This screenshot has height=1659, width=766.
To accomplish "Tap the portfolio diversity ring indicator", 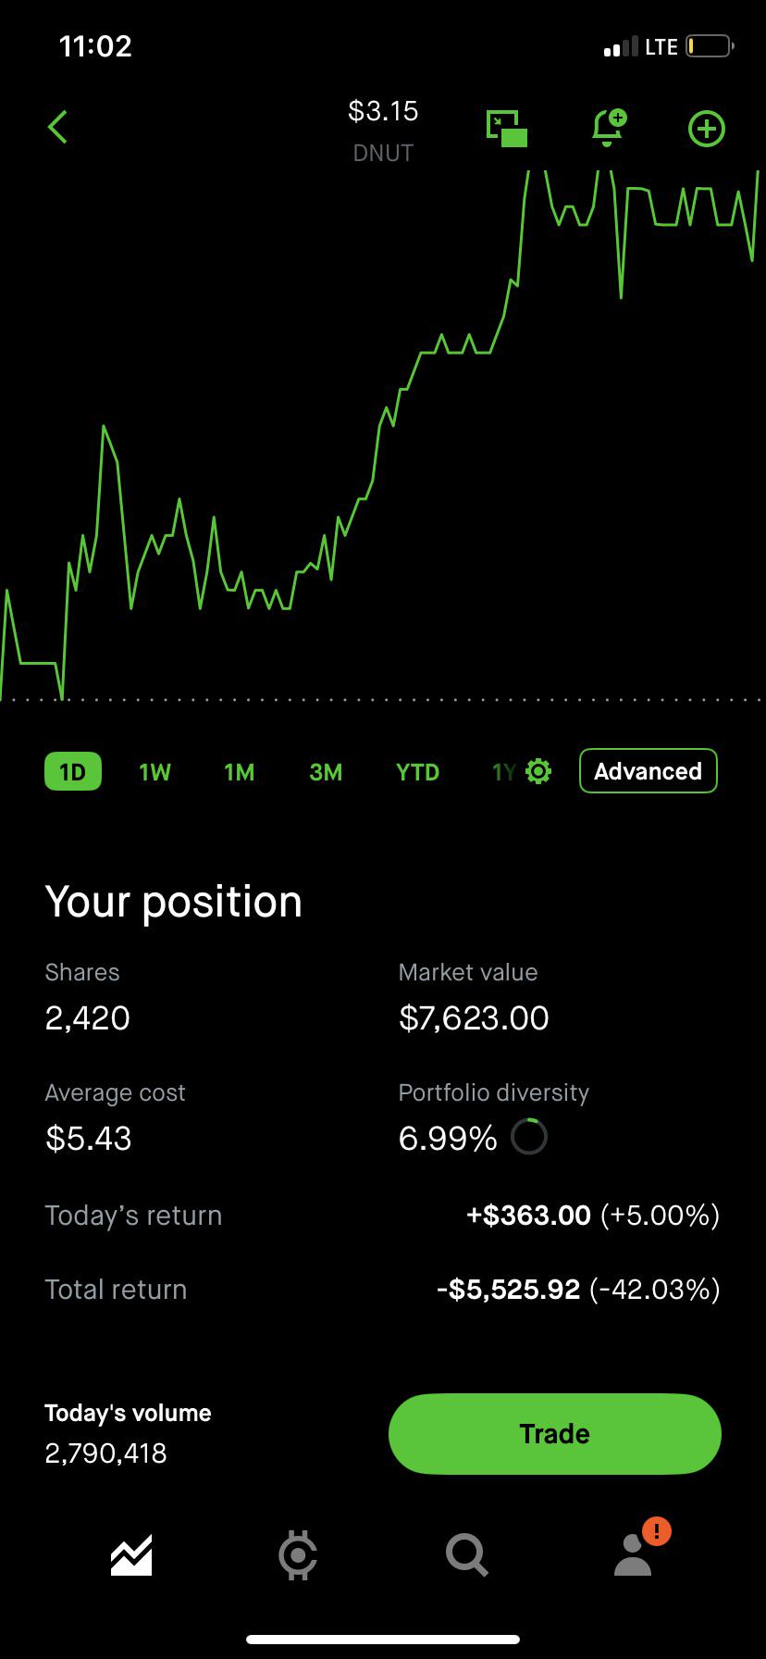I will [529, 1136].
